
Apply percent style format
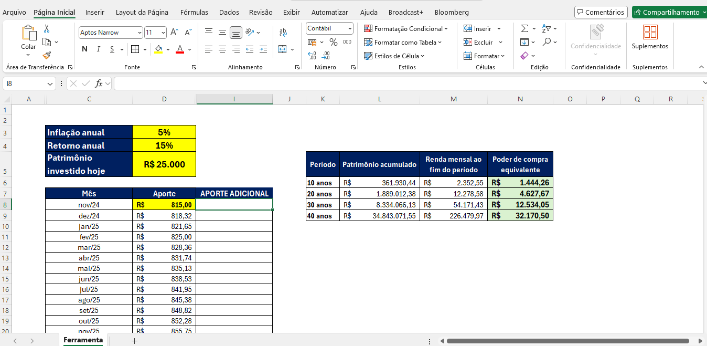tap(333, 42)
